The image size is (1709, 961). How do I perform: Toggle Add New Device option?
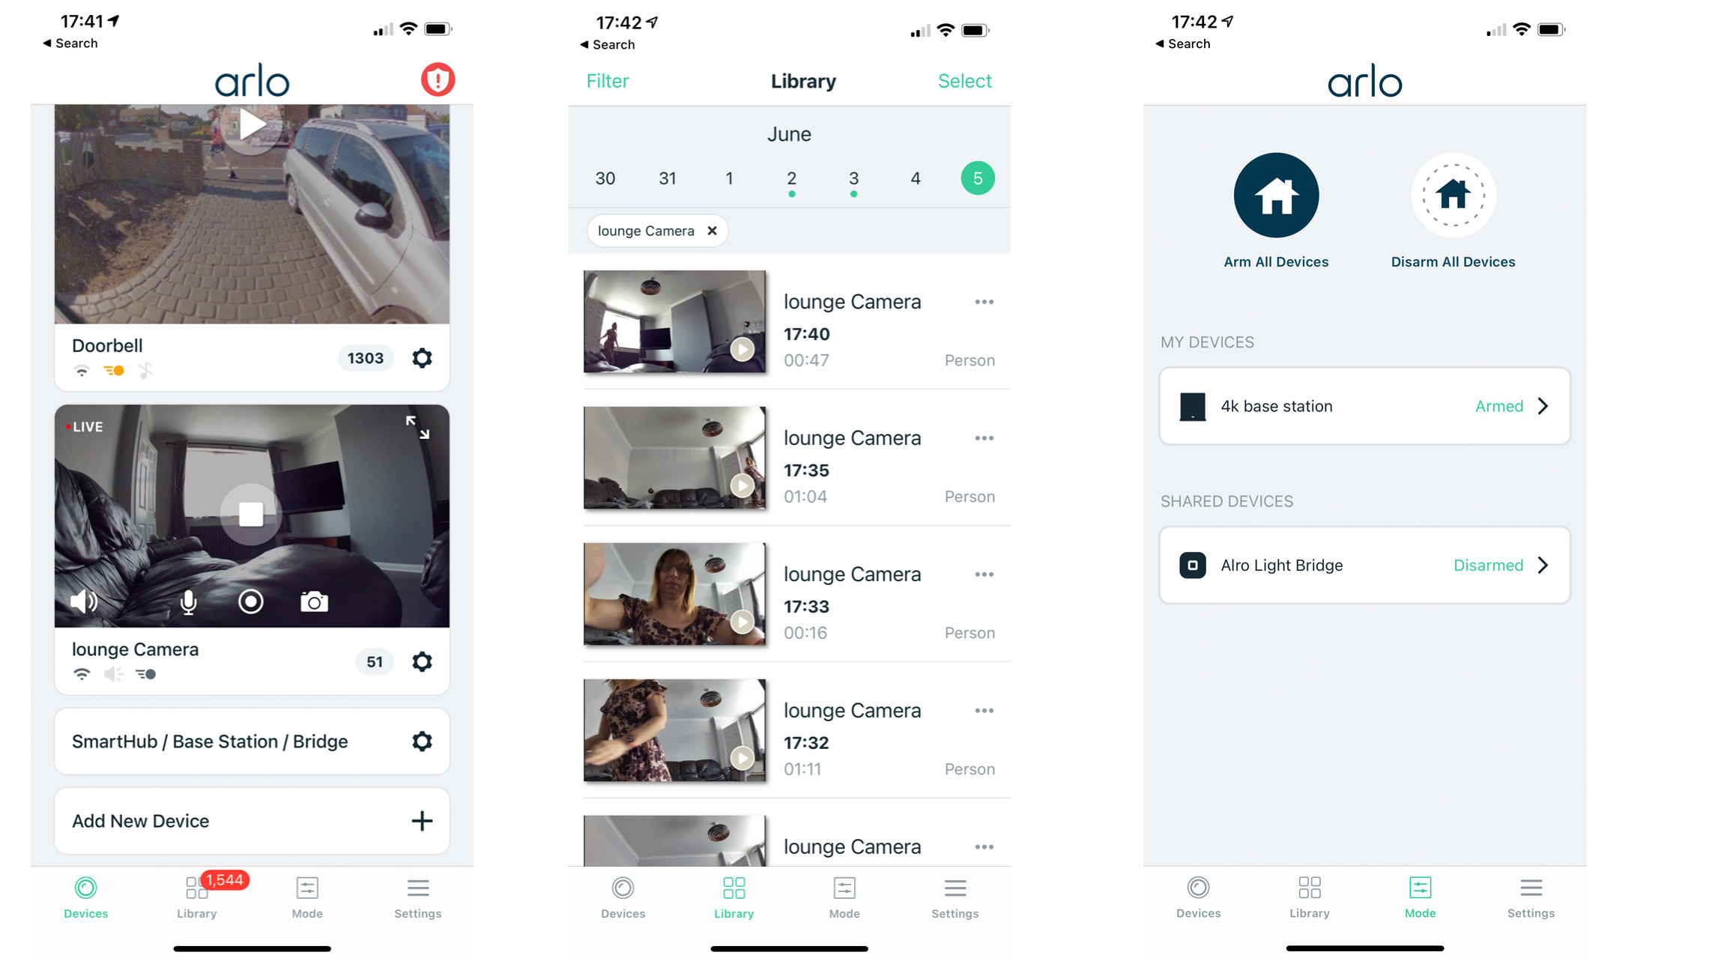[x=250, y=820]
